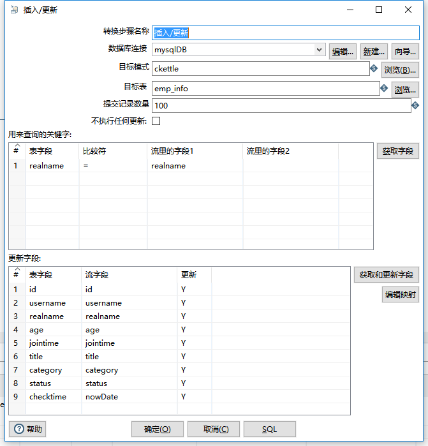The width and height of the screenshot is (428, 446).
Task: Maximize the 插入/更新 dialog window
Action: pos(379,10)
